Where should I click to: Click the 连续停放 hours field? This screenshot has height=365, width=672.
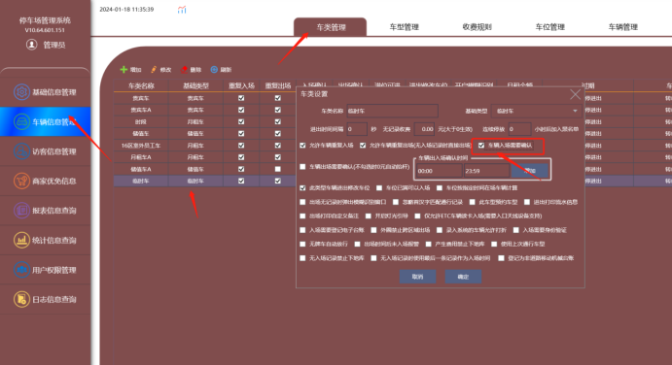(519, 129)
